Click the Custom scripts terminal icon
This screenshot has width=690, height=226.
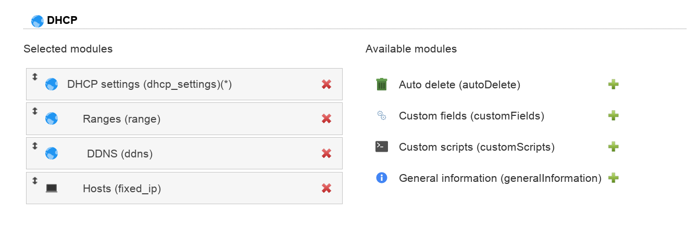click(x=382, y=147)
